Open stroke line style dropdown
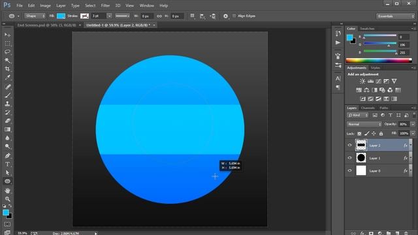 pos(122,16)
